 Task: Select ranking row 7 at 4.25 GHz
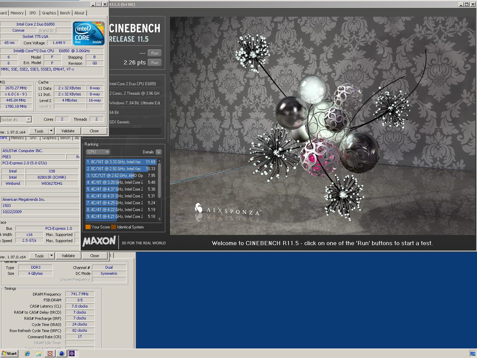[121, 203]
